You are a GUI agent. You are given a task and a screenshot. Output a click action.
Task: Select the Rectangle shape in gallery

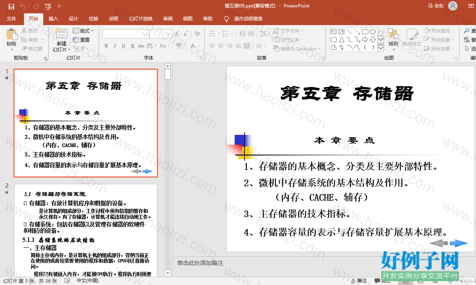click(365, 32)
